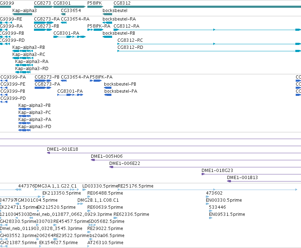Click protein bocksbeutel-PA label
This screenshot has height=248, width=301.
(121, 91)
